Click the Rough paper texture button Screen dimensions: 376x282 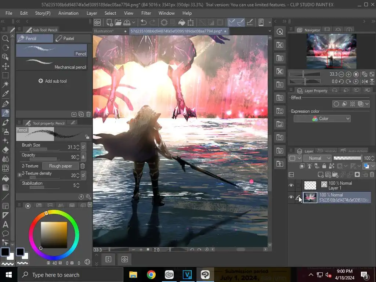[x=61, y=166]
